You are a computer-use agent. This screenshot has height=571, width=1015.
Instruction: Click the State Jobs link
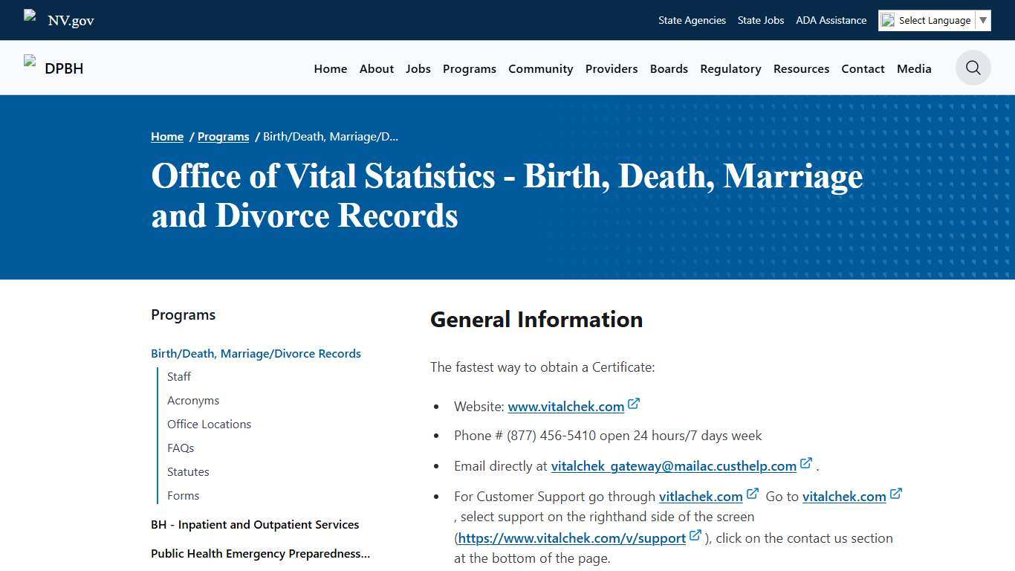point(760,20)
